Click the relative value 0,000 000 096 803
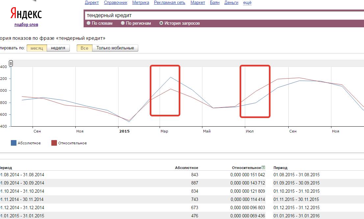The width and height of the screenshot is (364, 219). coord(248,207)
